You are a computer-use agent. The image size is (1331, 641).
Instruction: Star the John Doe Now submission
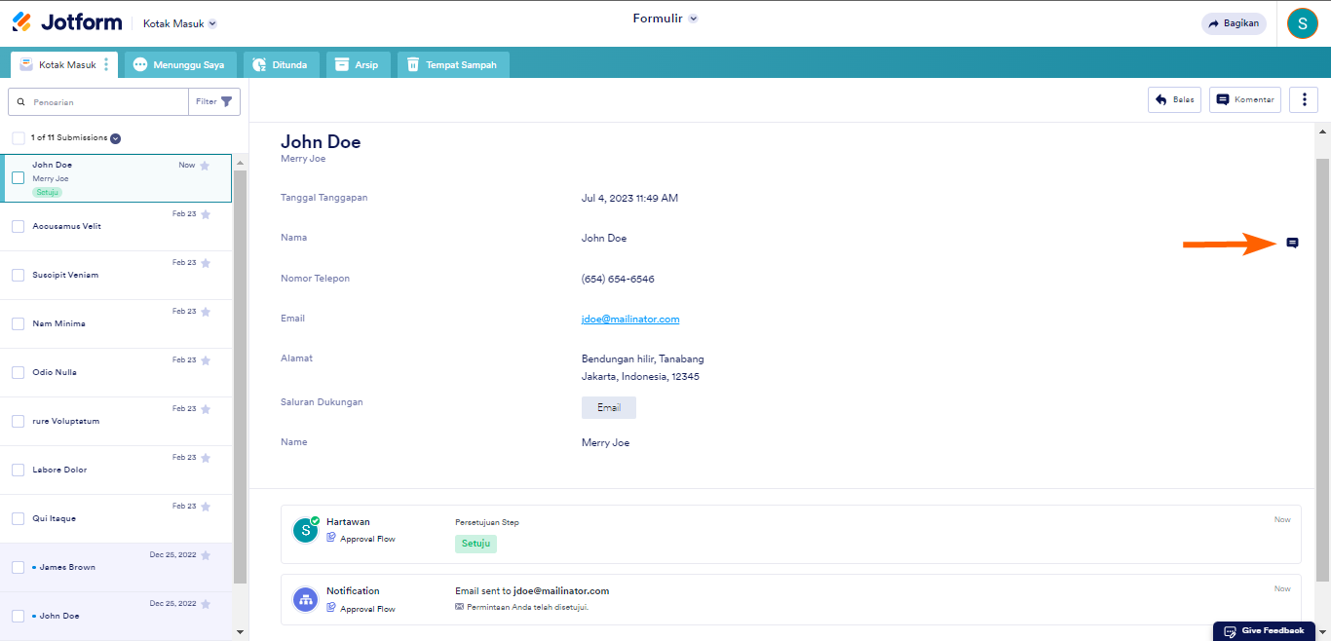205,166
